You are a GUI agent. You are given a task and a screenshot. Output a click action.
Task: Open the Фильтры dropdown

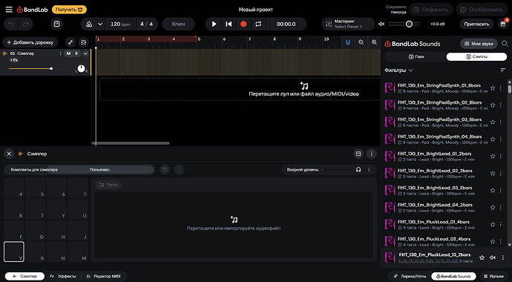[398, 70]
